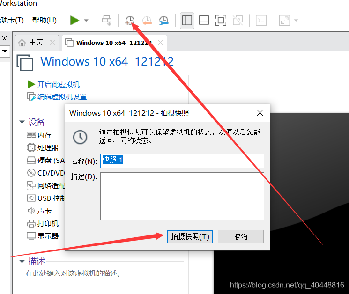The image size is (349, 294).
Task: Toggle the library sidebar view icon
Action: [187, 21]
